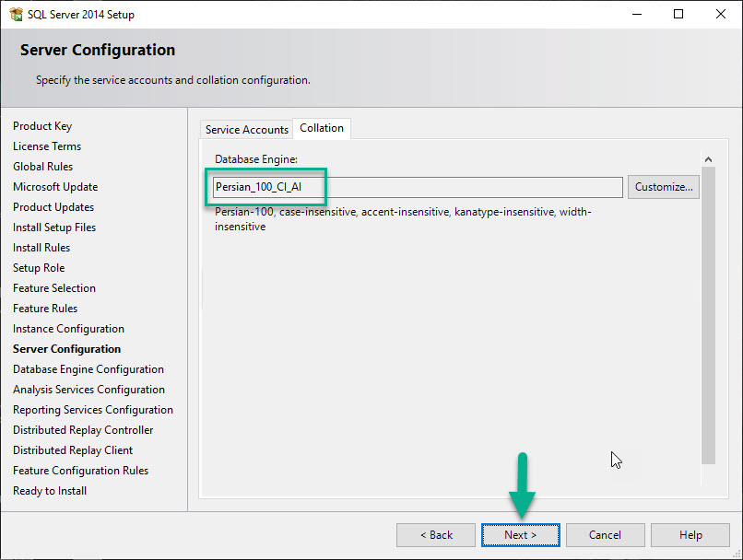
Task: Select Distributed Replay Controller step in sidebar
Action: pos(83,430)
